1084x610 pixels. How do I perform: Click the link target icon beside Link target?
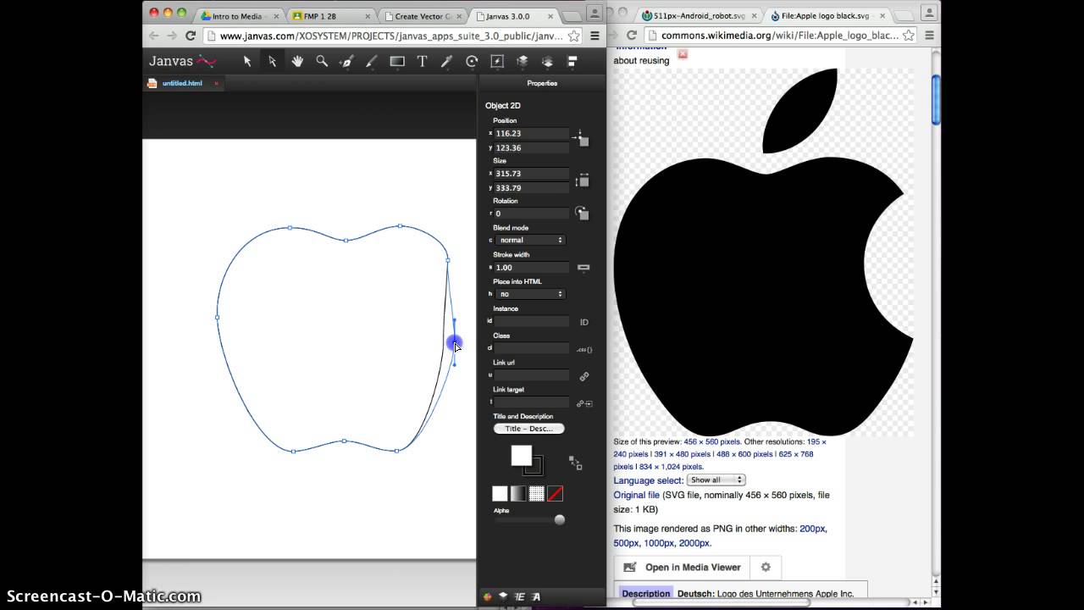point(583,403)
